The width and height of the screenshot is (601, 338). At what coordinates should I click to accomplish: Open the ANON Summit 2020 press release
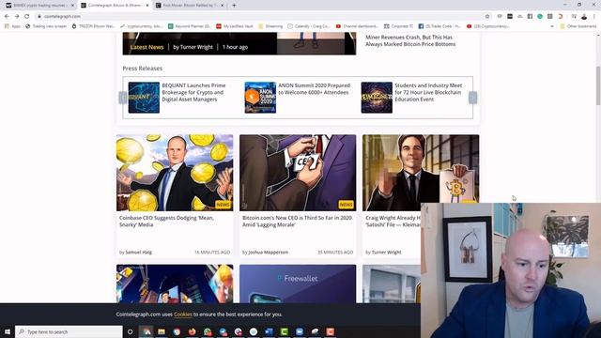point(314,89)
